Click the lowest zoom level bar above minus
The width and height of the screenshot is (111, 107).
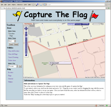tap(26, 53)
